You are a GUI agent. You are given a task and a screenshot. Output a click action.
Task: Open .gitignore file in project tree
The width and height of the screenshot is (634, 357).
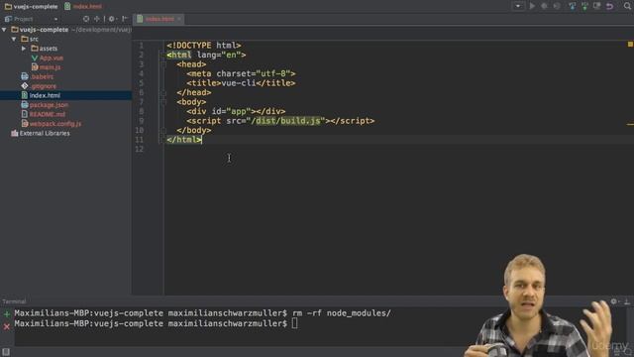coord(39,86)
